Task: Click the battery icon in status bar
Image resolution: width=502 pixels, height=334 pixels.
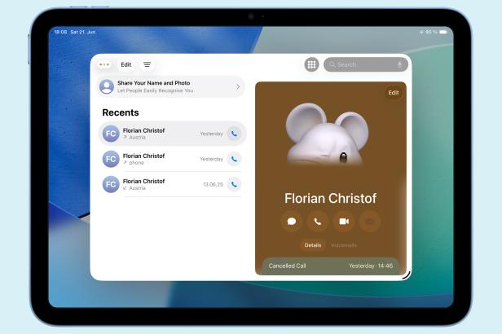Action: tap(443, 32)
